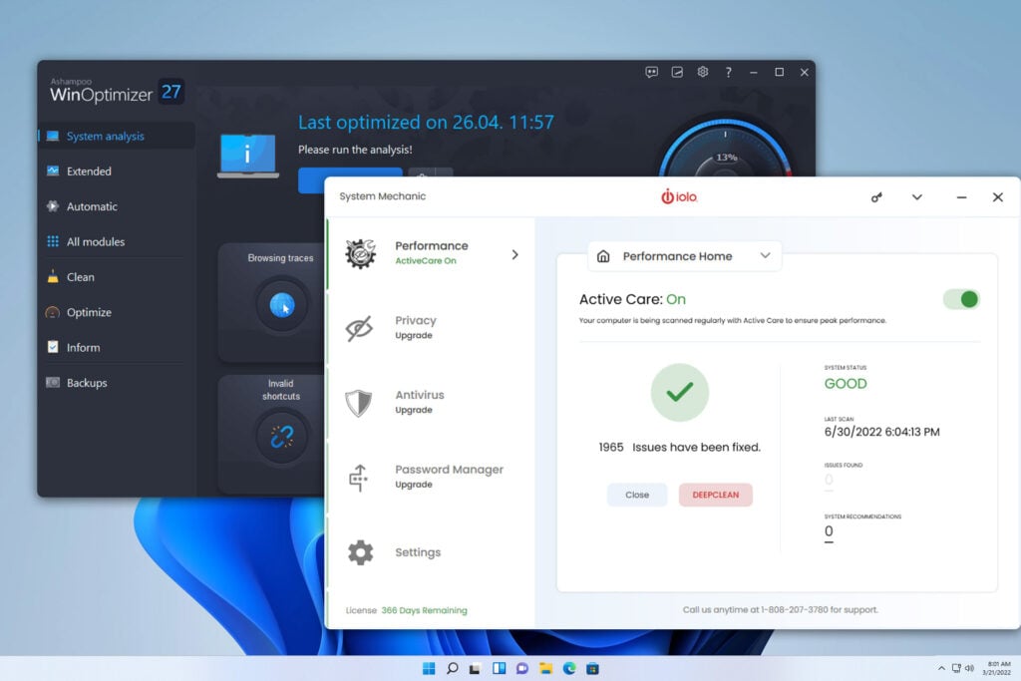This screenshot has height=681, width=1021.
Task: Open System Mechanic's Settings gear icon
Action: click(359, 552)
